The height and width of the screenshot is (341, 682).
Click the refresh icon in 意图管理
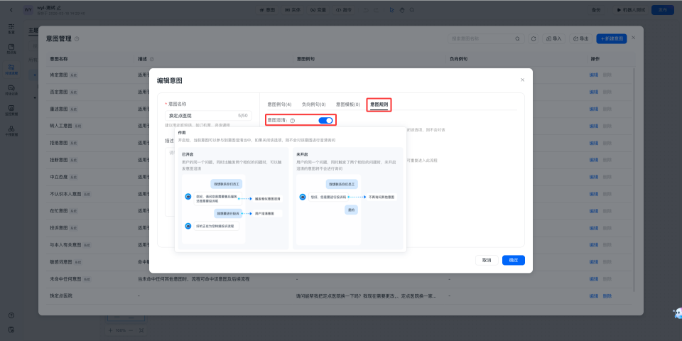coord(533,38)
